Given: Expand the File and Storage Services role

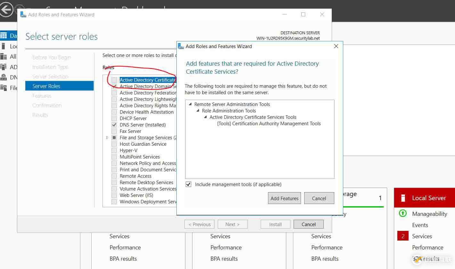Looking at the screenshot, I should (x=108, y=138).
